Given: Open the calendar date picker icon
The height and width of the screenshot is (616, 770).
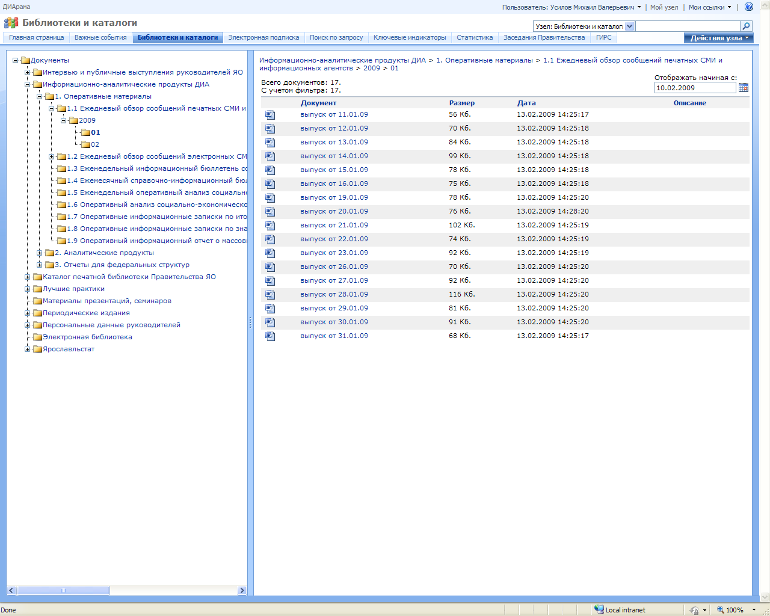Looking at the screenshot, I should point(744,88).
